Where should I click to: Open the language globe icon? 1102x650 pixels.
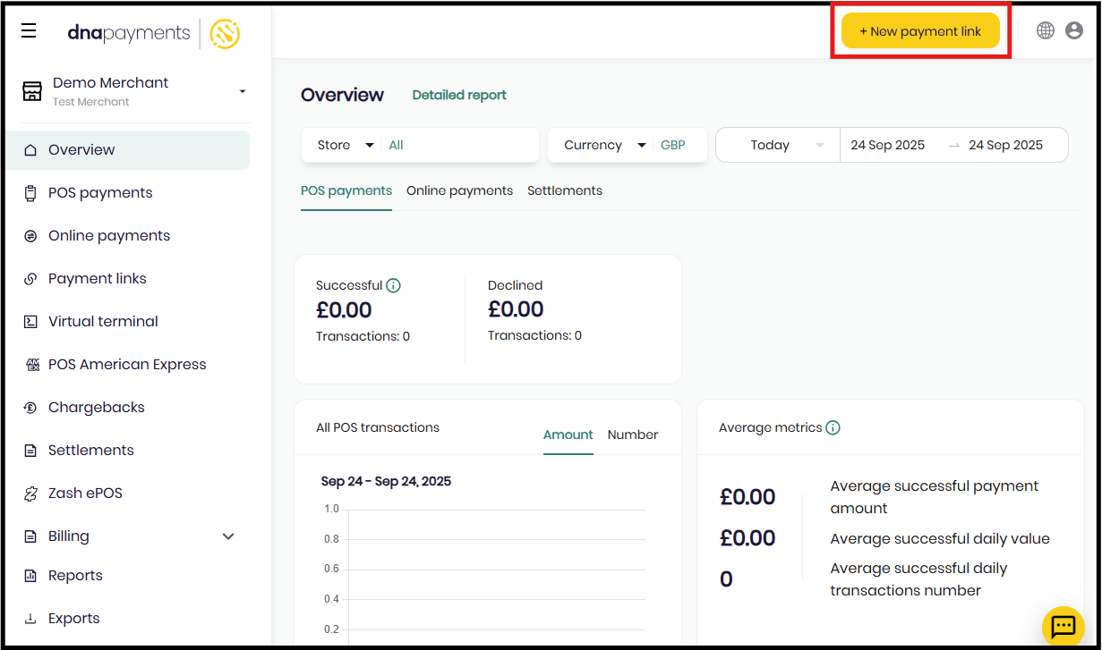click(x=1045, y=30)
